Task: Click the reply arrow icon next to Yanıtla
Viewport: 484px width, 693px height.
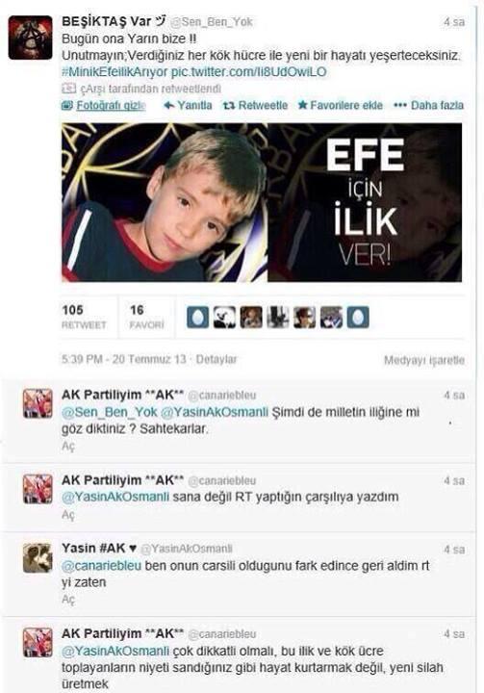Action: (x=168, y=106)
